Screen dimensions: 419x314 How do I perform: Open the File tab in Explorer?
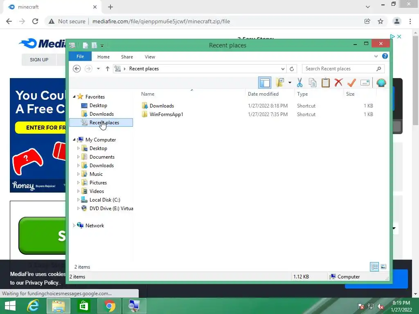80,56
